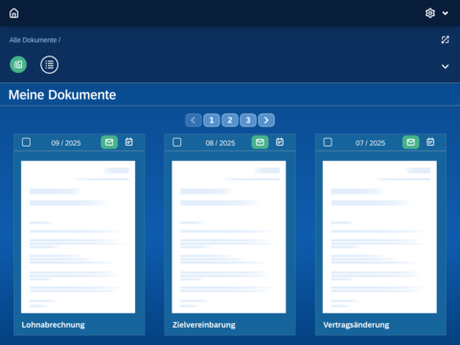Screen dimensions: 460x345
Task: Open the settings gear icon
Action: coord(430,13)
